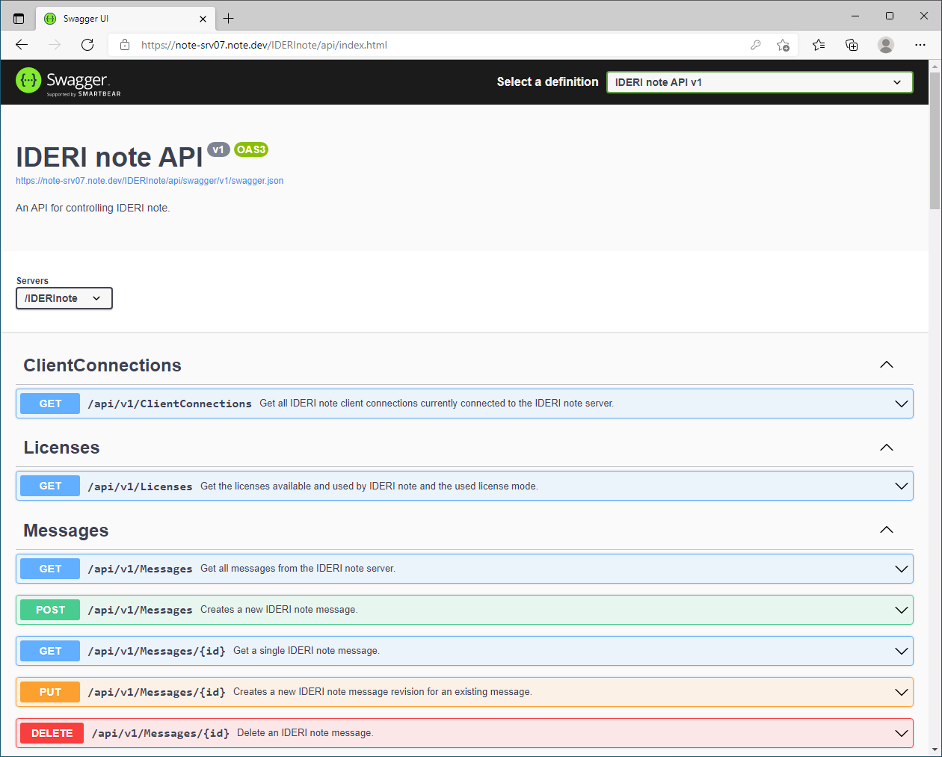Click the v1 version badge

point(218,149)
